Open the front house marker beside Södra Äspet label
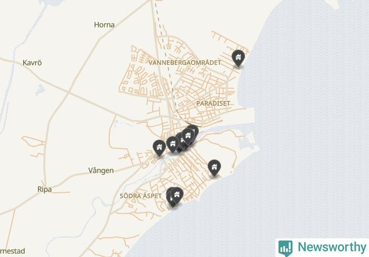Image resolution: width=369 pixels, height=257 pixels. tap(177, 195)
